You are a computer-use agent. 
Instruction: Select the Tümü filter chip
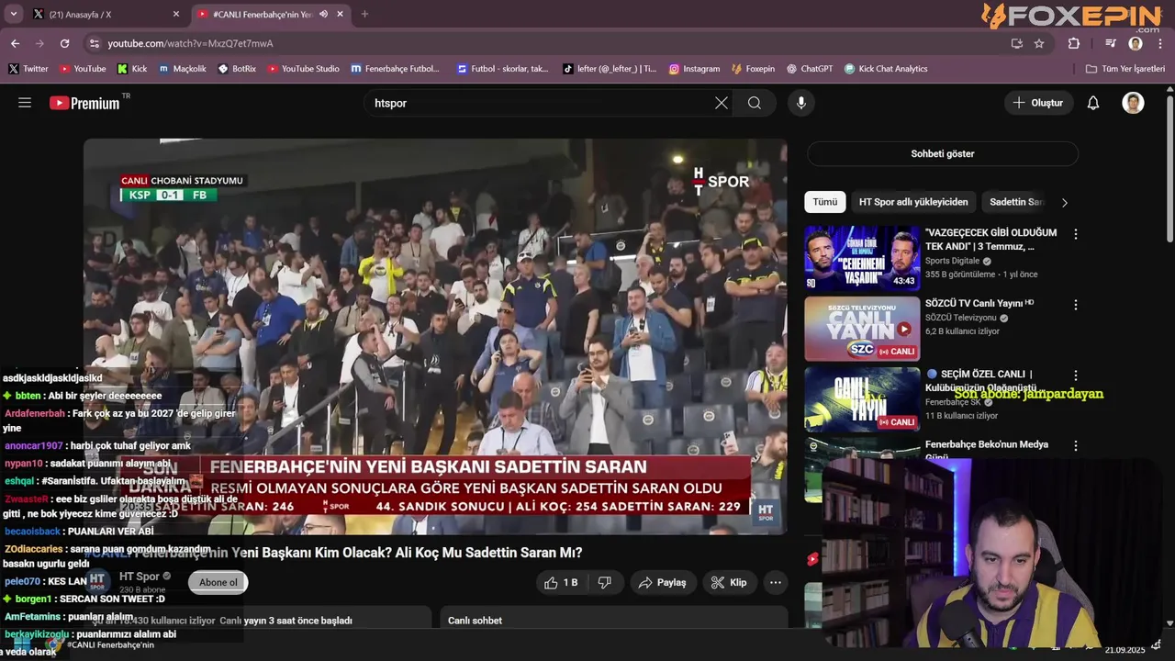coord(824,202)
